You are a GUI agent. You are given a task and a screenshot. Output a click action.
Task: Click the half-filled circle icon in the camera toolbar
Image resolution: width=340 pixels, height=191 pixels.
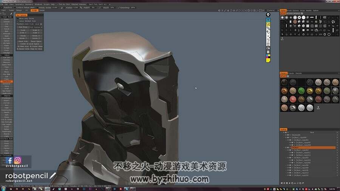(219, 11)
